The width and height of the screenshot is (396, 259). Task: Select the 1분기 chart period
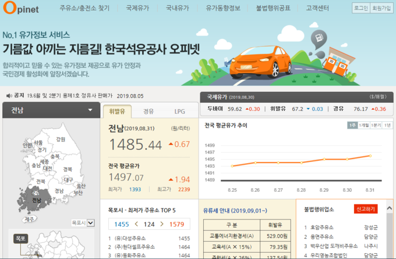coord(376,125)
